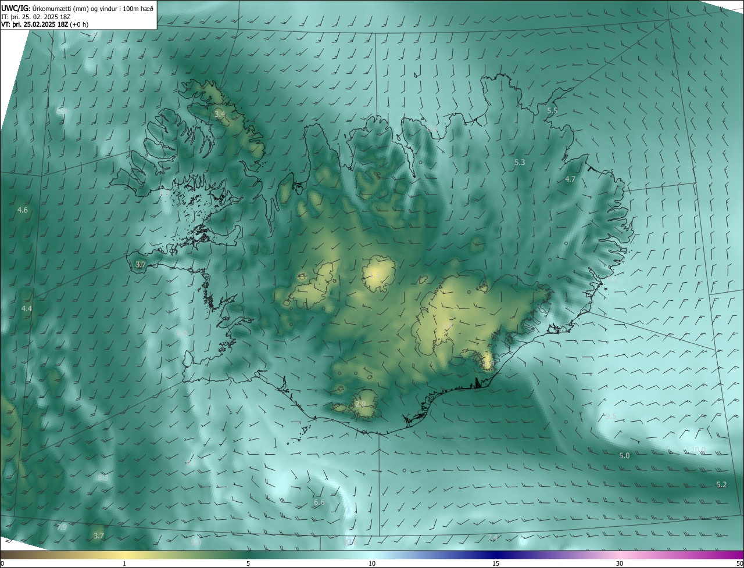Click the 4.7 value in east Iceland
The image size is (744, 568).
[x=570, y=179]
